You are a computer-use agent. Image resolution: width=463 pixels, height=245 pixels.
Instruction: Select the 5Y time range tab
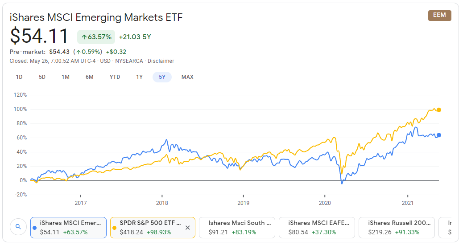coord(162,77)
